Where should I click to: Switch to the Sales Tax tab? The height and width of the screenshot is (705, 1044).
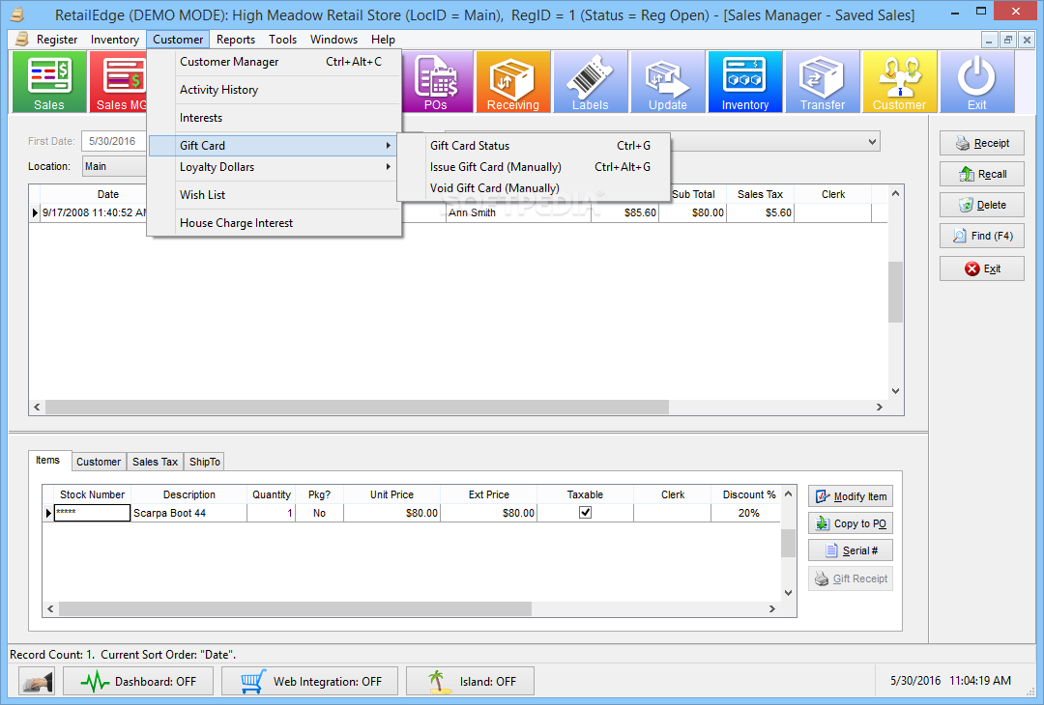pyautogui.click(x=155, y=462)
